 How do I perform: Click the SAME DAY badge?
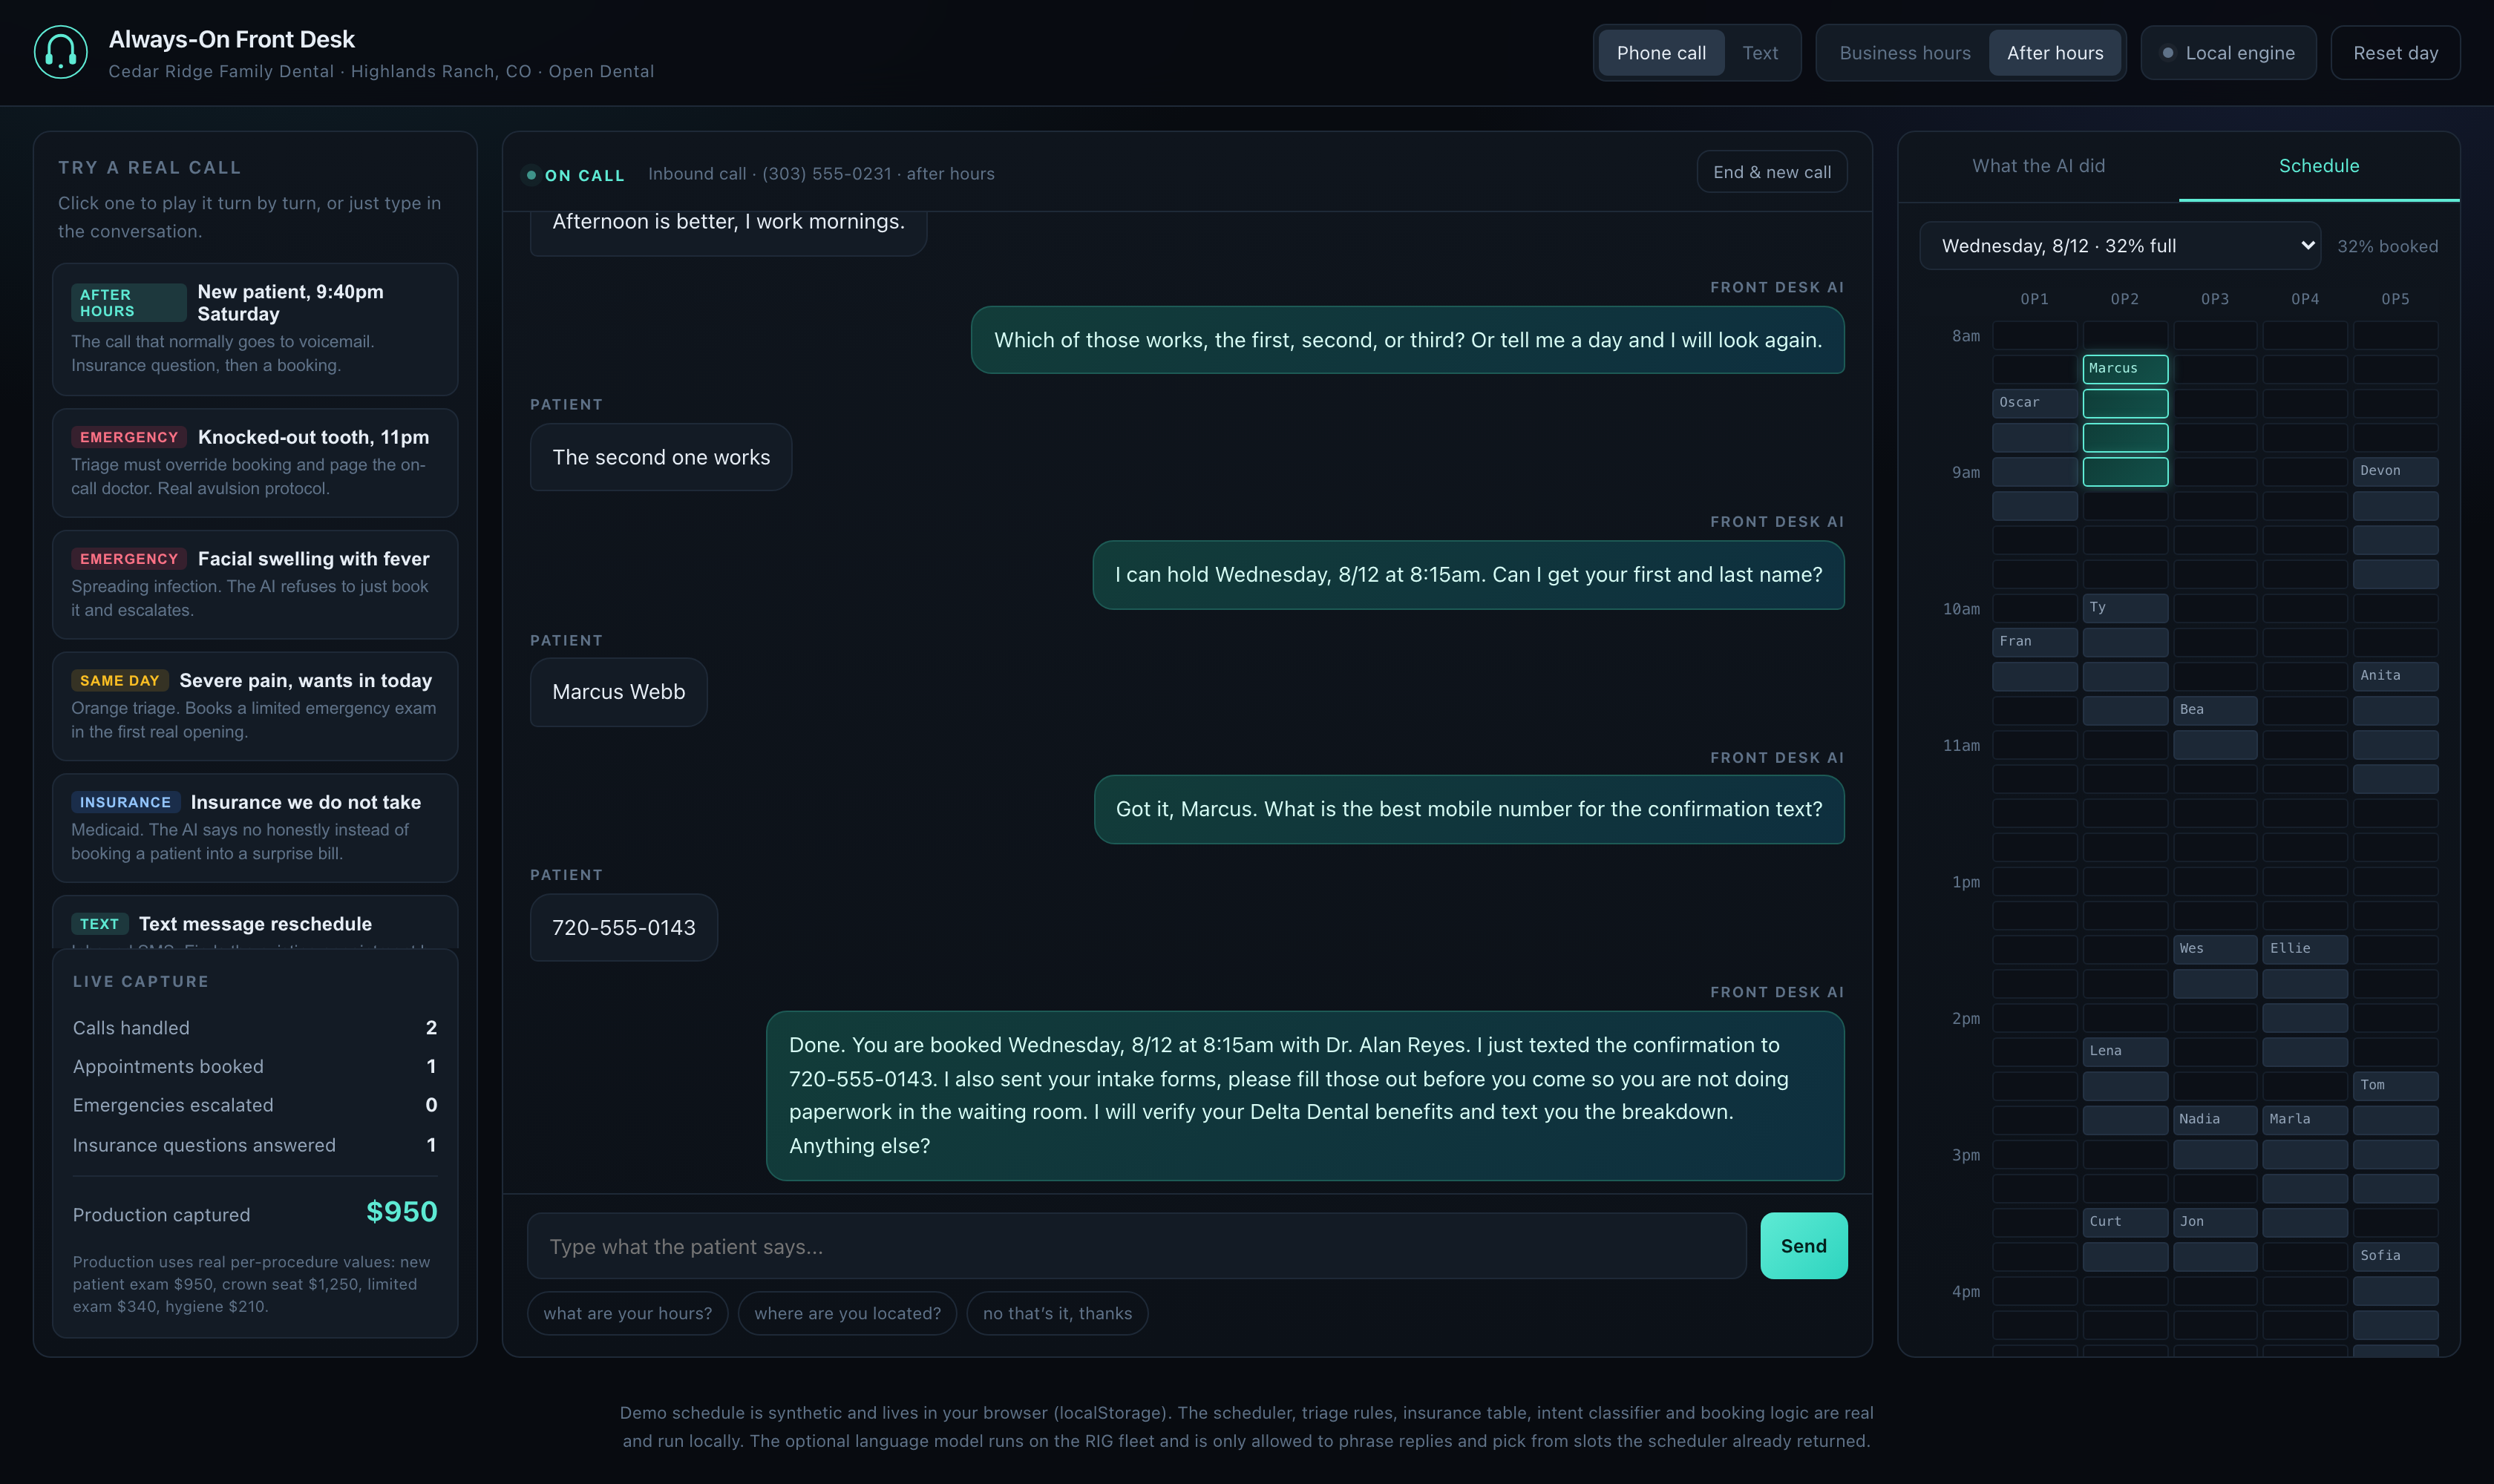click(120, 680)
